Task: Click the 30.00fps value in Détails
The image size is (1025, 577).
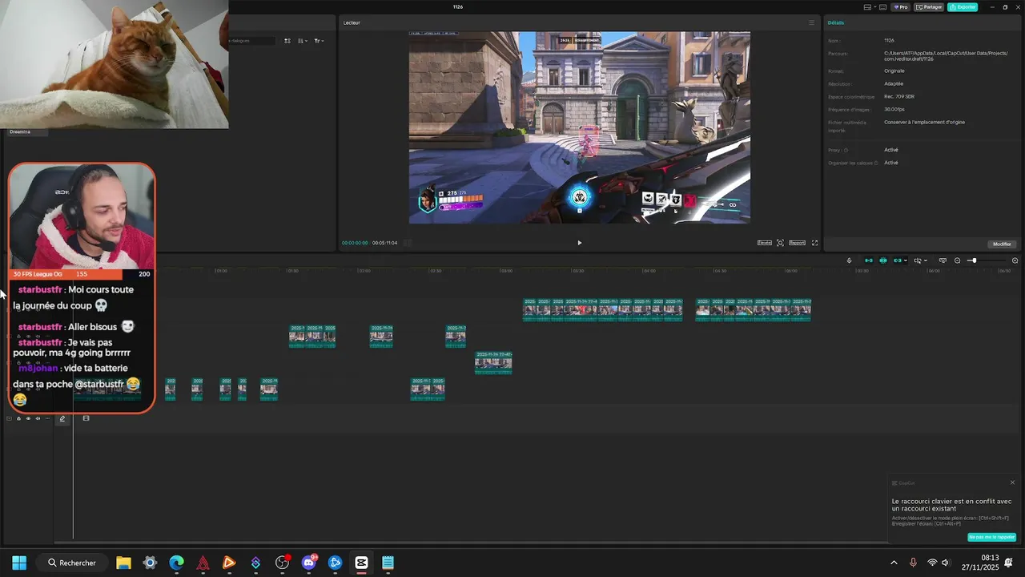Action: 894,109
